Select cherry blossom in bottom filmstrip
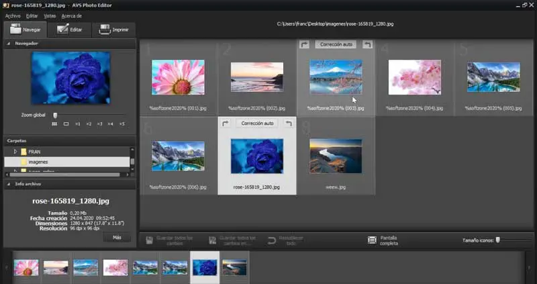This screenshot has width=537, height=284. pos(115,268)
